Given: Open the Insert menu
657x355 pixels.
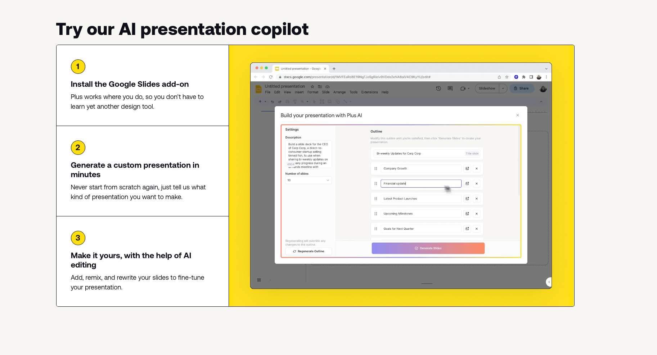Looking at the screenshot, I should click(299, 92).
